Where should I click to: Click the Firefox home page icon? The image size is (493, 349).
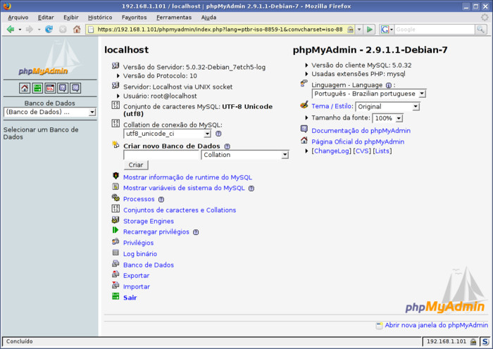pyautogui.click(x=77, y=30)
